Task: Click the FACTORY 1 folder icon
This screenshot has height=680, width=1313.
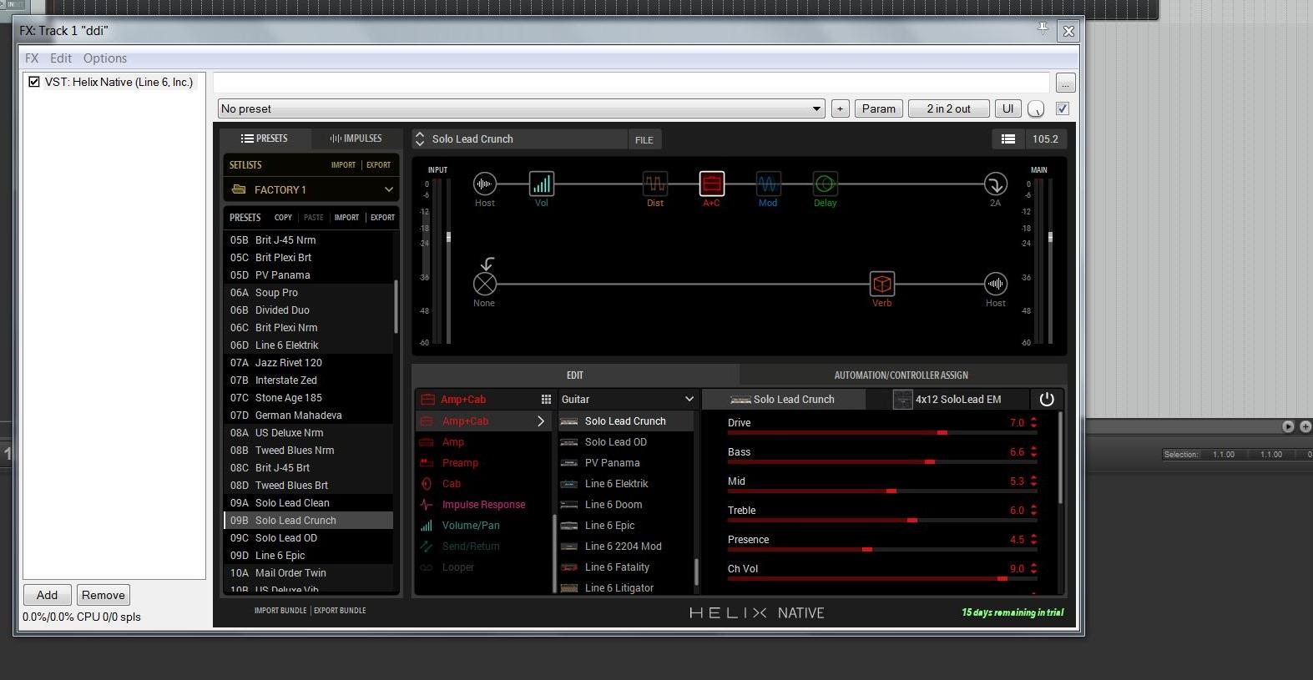Action: tap(239, 189)
